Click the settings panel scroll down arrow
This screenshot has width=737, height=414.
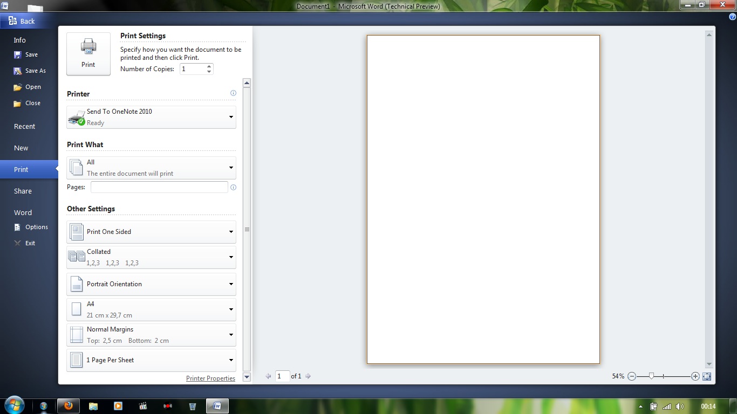point(247,377)
